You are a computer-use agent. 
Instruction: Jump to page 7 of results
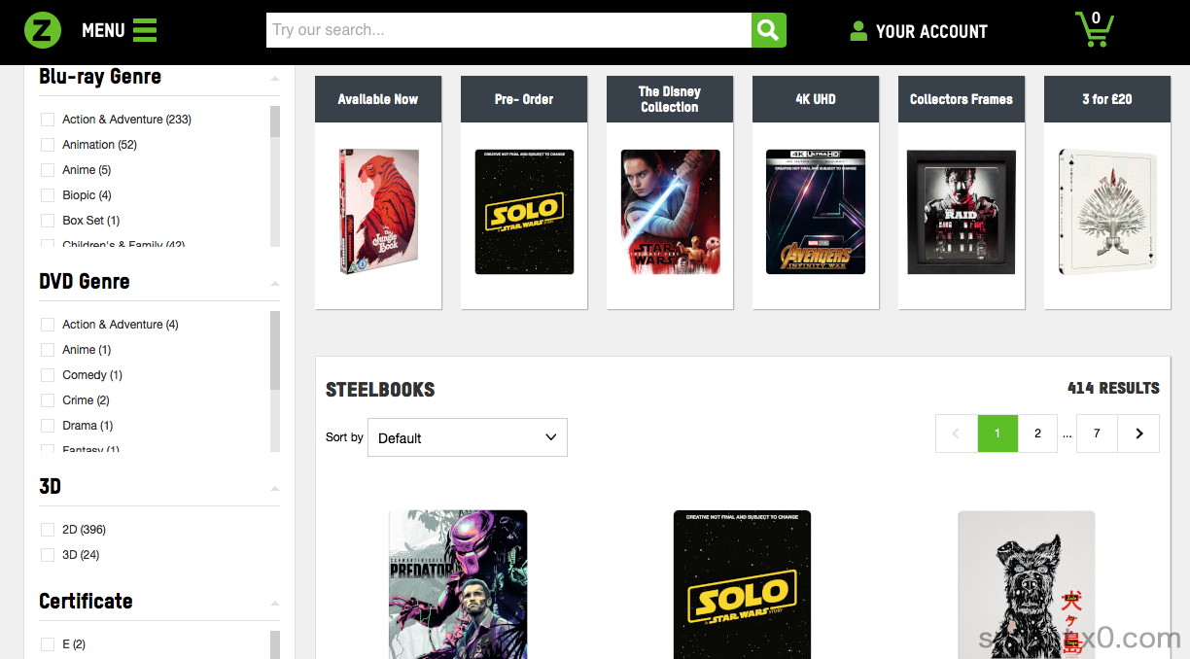(x=1097, y=434)
